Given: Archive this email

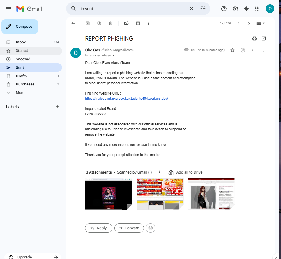Looking at the screenshot, I should [88, 23].
